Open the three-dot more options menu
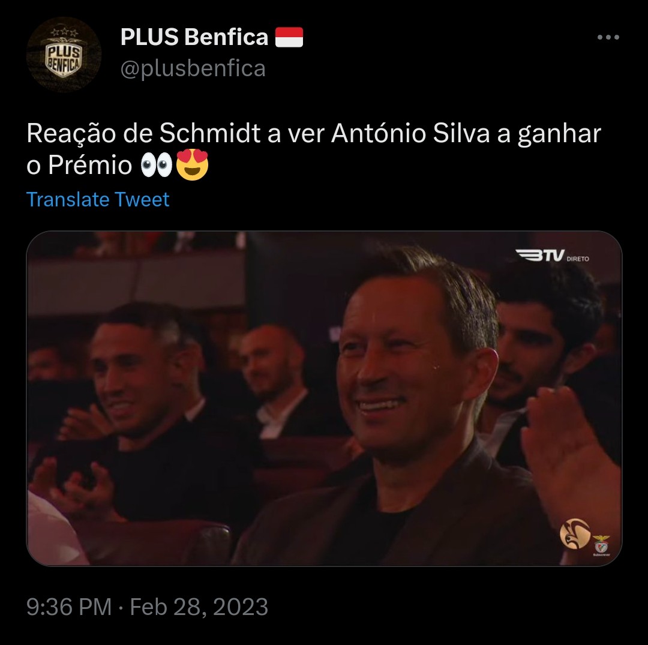The image size is (648, 645). click(608, 37)
